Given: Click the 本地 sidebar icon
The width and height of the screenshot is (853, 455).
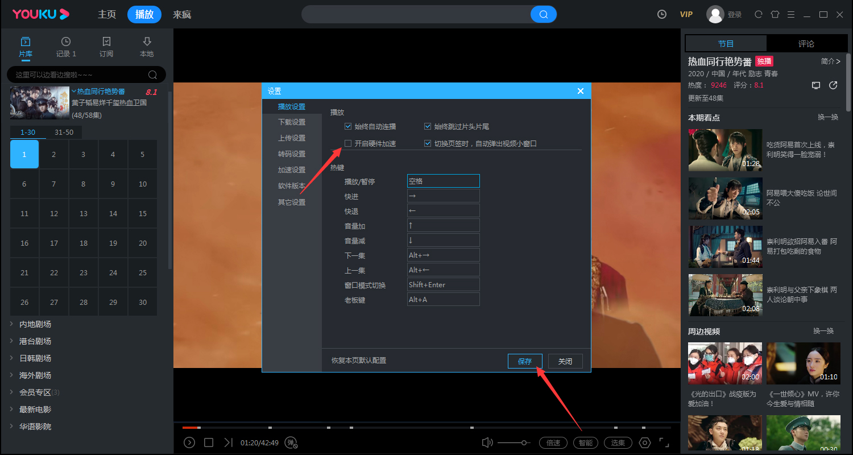Looking at the screenshot, I should point(147,47).
